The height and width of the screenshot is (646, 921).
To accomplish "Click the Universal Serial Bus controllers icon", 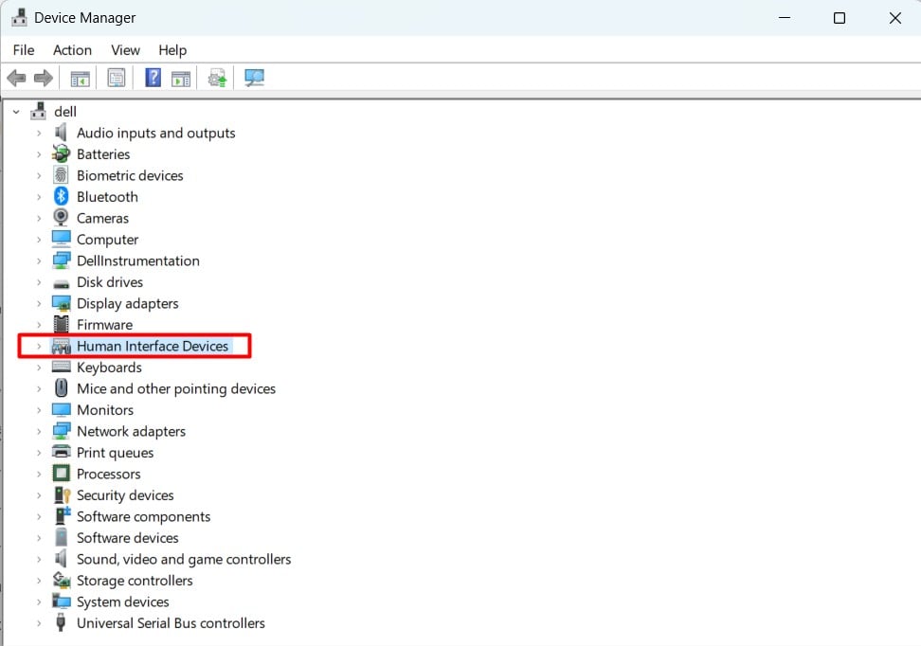I will 61,622.
